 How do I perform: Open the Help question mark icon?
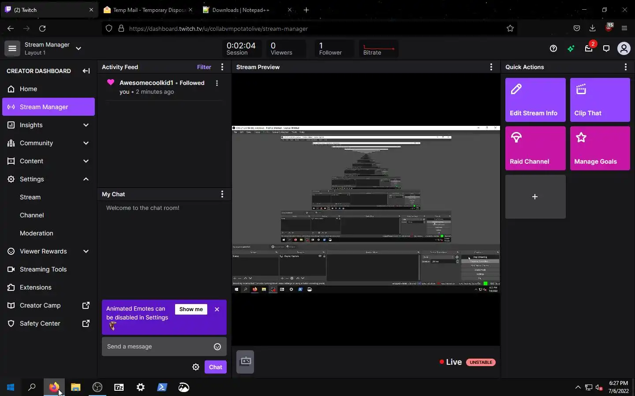coord(553,48)
